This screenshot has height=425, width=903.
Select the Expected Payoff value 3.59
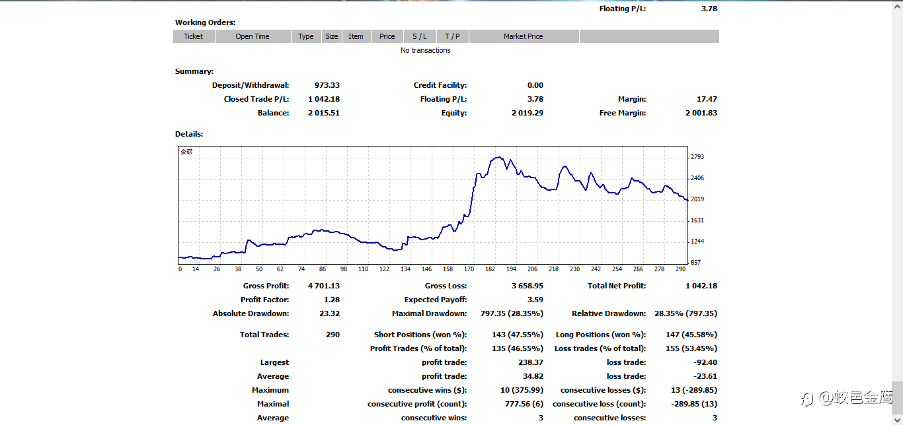coord(535,300)
